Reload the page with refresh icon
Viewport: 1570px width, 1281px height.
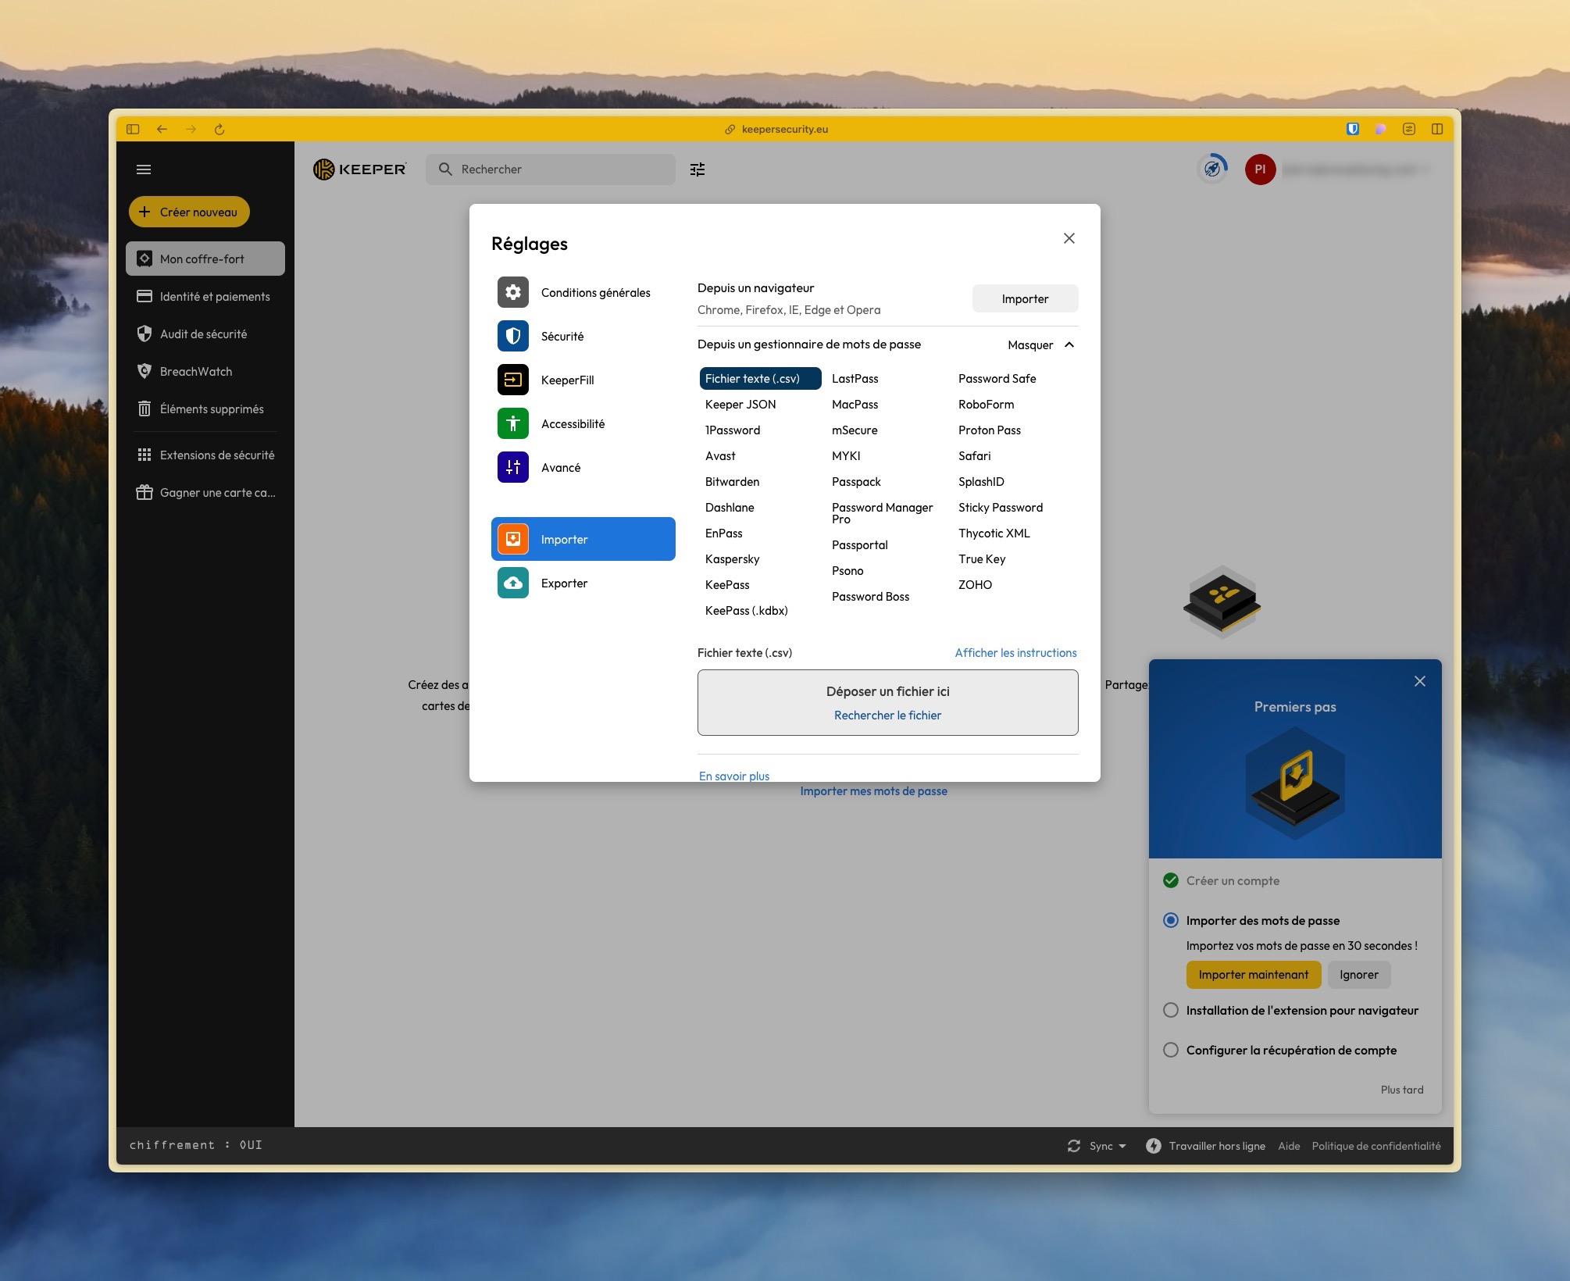pyautogui.click(x=219, y=129)
